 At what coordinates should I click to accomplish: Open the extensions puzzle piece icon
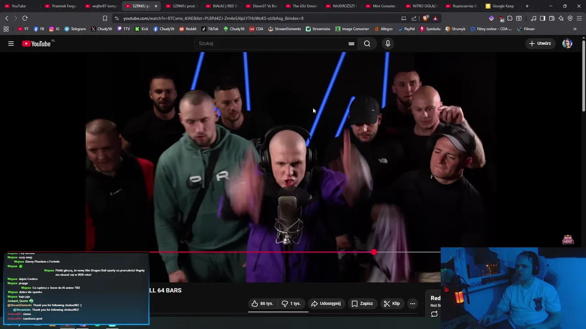click(x=510, y=18)
